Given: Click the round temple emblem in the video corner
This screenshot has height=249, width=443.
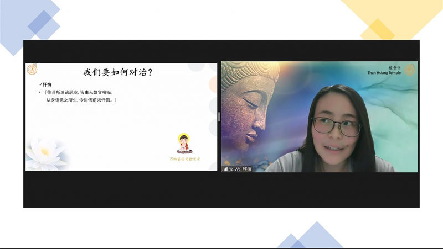Looking at the screenshot, I should pos(410,70).
